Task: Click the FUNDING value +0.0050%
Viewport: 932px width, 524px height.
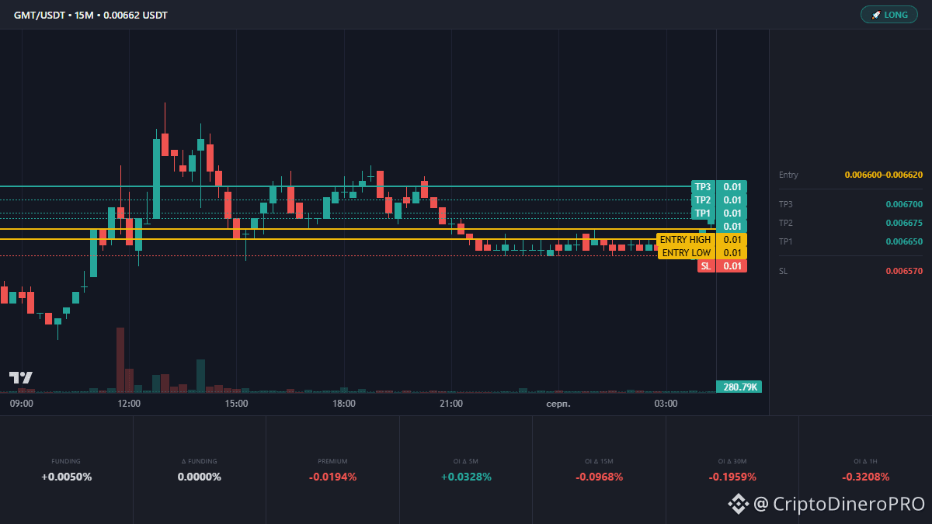Action: click(x=66, y=477)
